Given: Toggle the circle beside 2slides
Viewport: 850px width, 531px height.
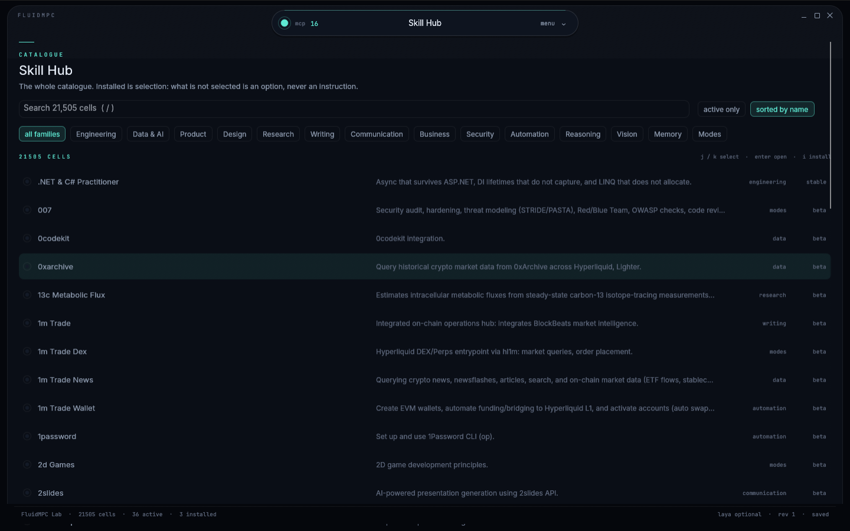Looking at the screenshot, I should coord(27,493).
